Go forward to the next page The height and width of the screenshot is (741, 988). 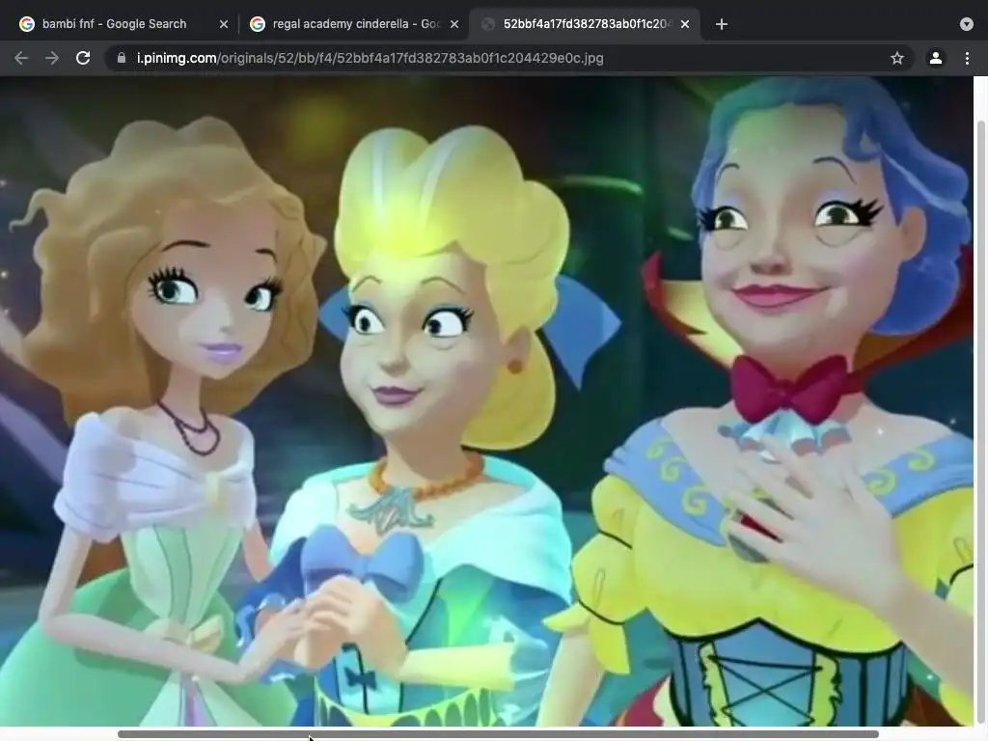[x=52, y=58]
